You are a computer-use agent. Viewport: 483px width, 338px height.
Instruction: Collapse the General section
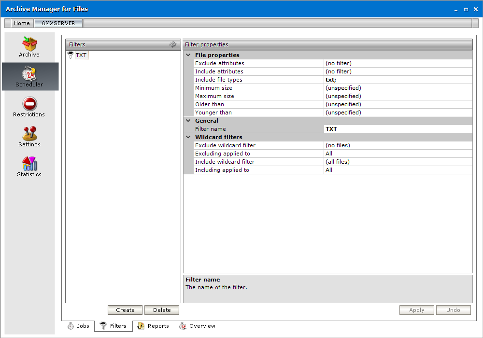(x=188, y=121)
